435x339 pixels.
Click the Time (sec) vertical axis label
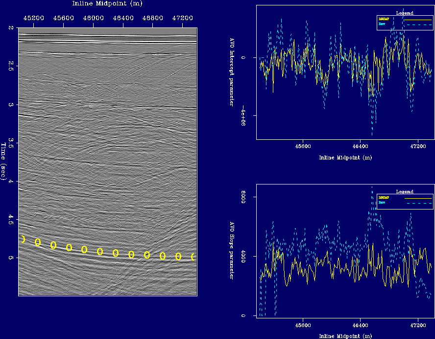4,161
